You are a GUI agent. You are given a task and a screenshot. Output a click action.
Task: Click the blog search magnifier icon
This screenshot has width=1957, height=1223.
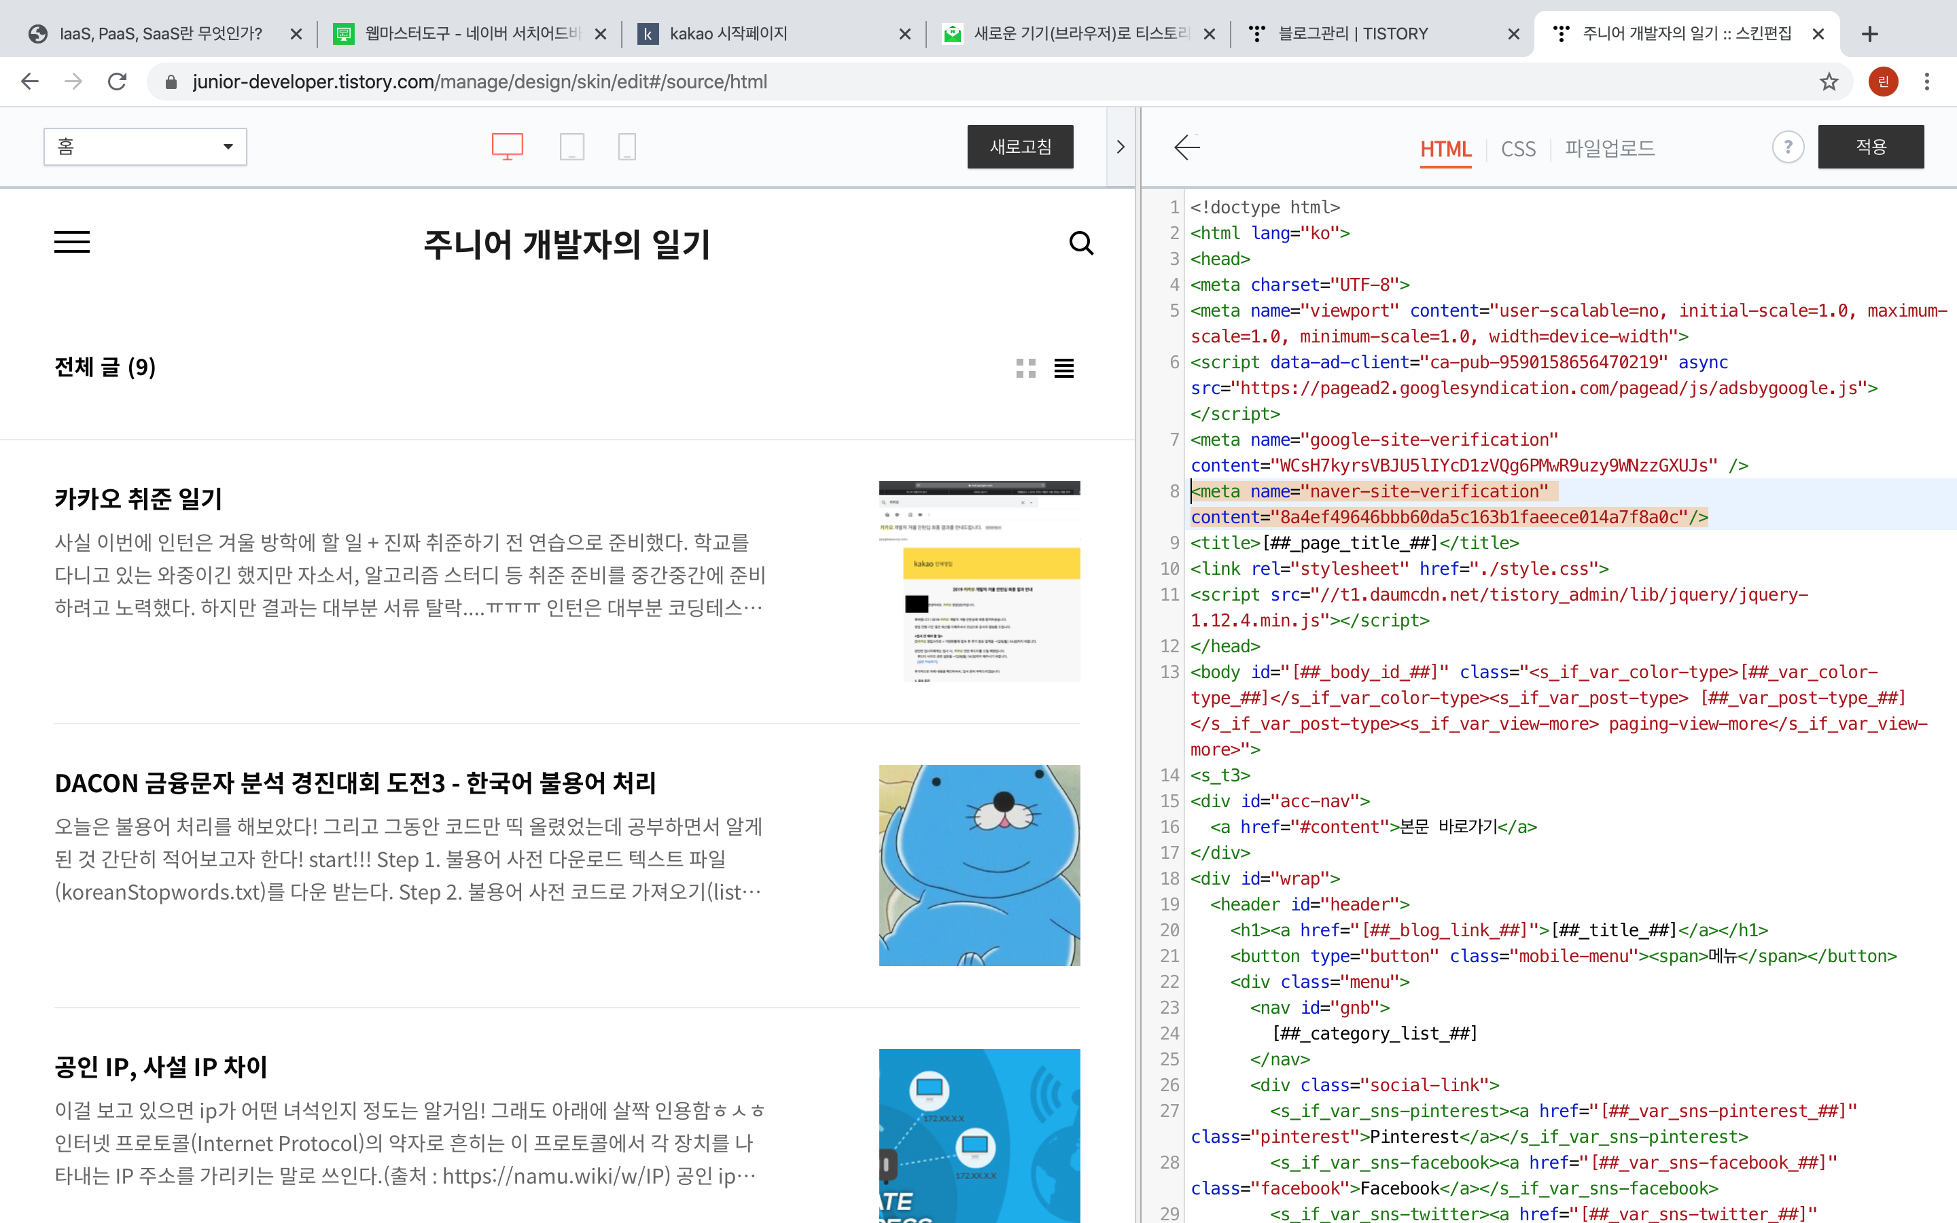[x=1080, y=243]
